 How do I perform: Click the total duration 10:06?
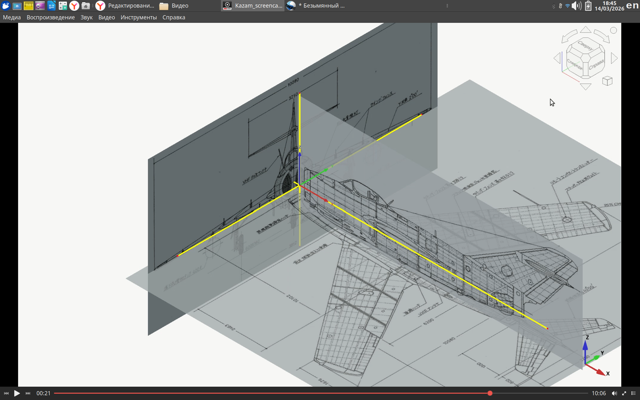[599, 393]
